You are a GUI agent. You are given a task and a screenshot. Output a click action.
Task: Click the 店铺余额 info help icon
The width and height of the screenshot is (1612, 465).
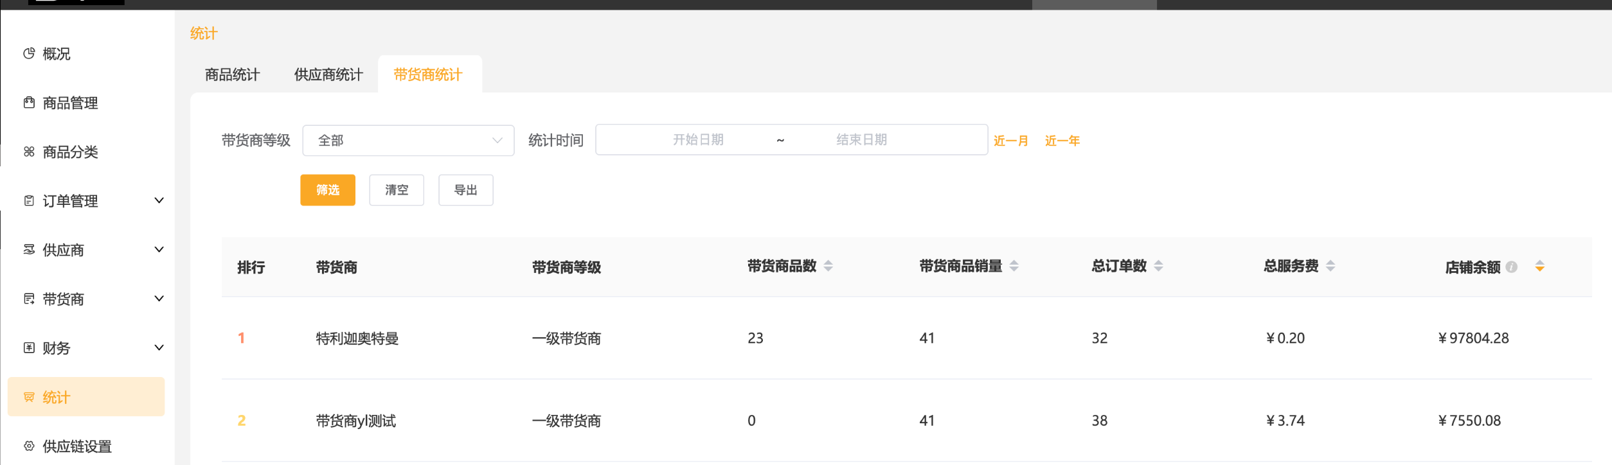1512,267
